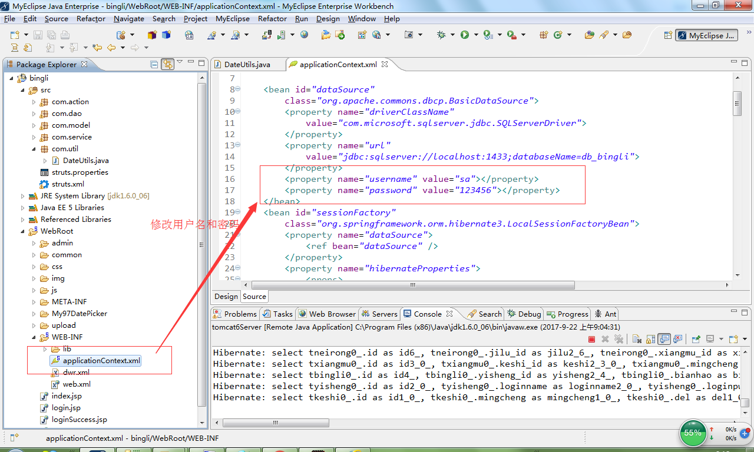Expand the JRE System Library node
Viewport: 754px width, 452px height.
coord(23,196)
